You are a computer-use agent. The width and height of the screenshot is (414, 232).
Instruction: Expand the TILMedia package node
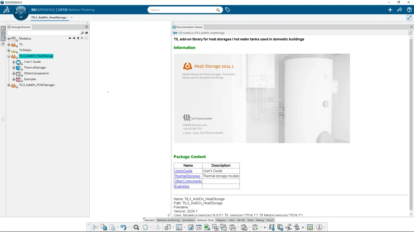tap(9, 50)
